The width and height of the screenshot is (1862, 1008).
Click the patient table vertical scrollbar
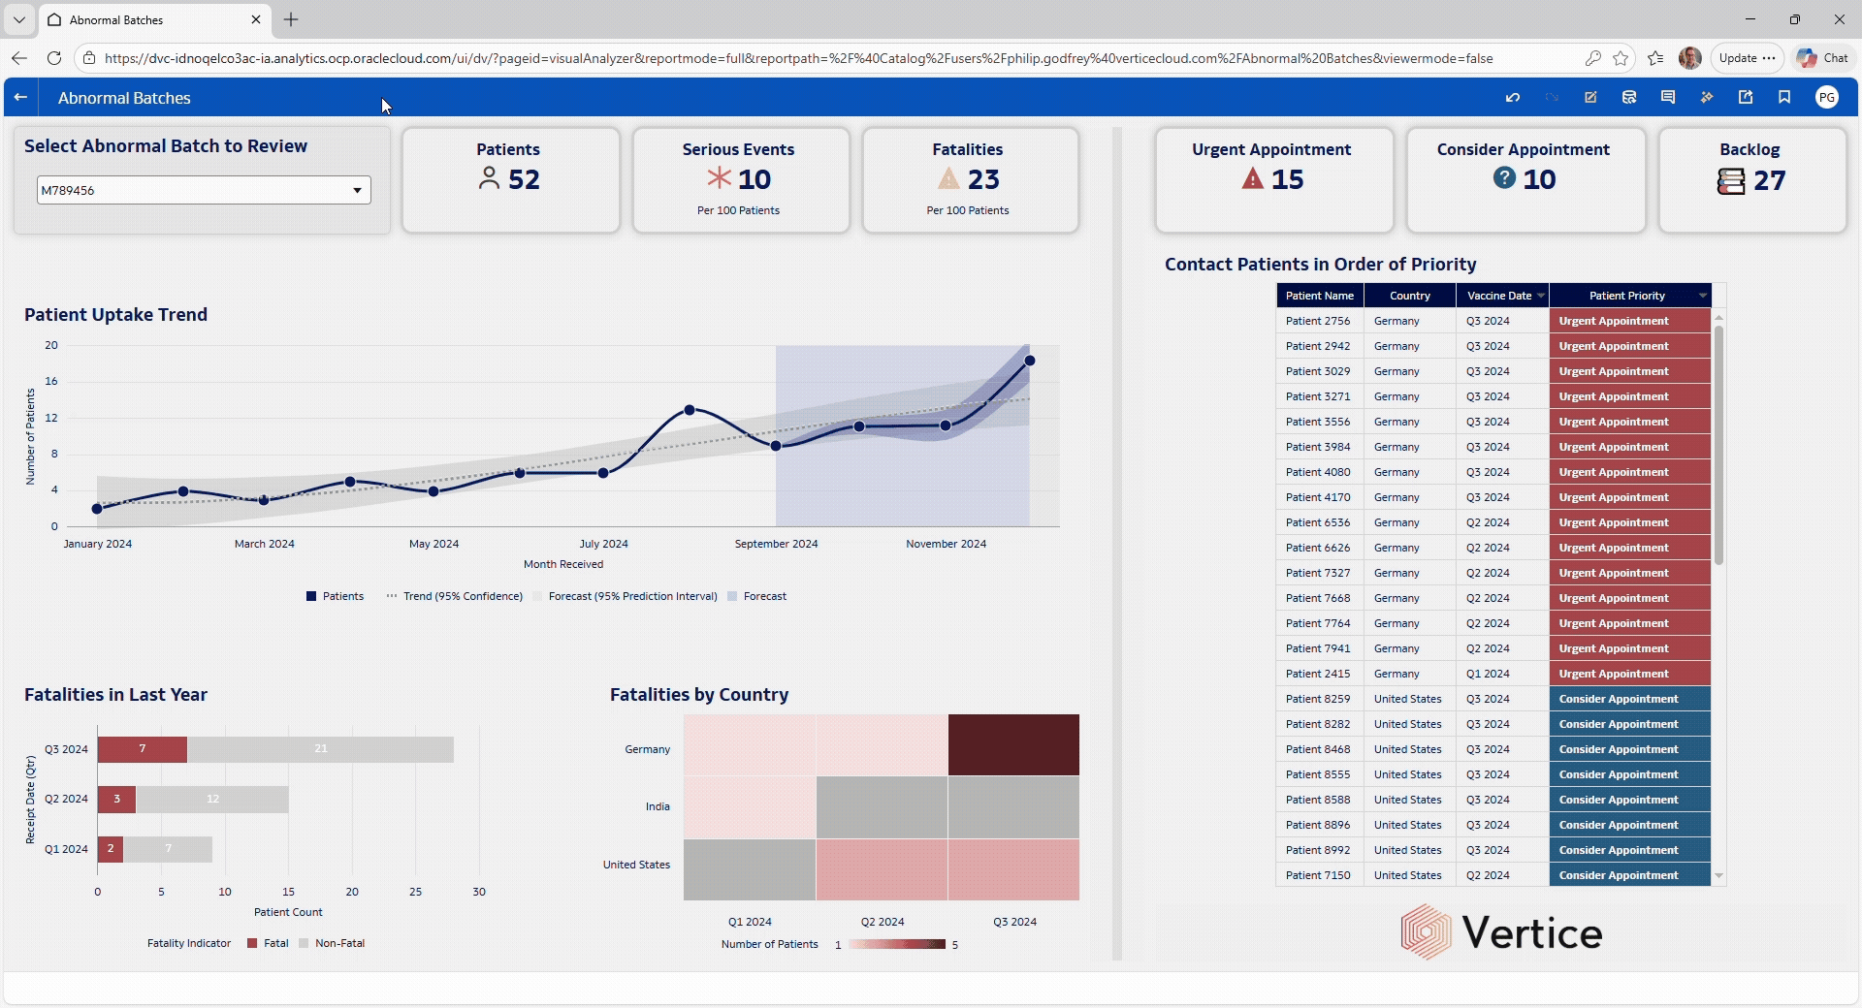(1718, 446)
